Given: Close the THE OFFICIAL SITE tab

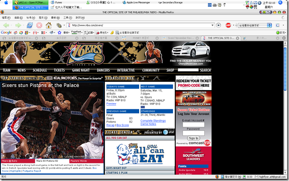Looking at the screenshot, I should [x=237, y=38].
